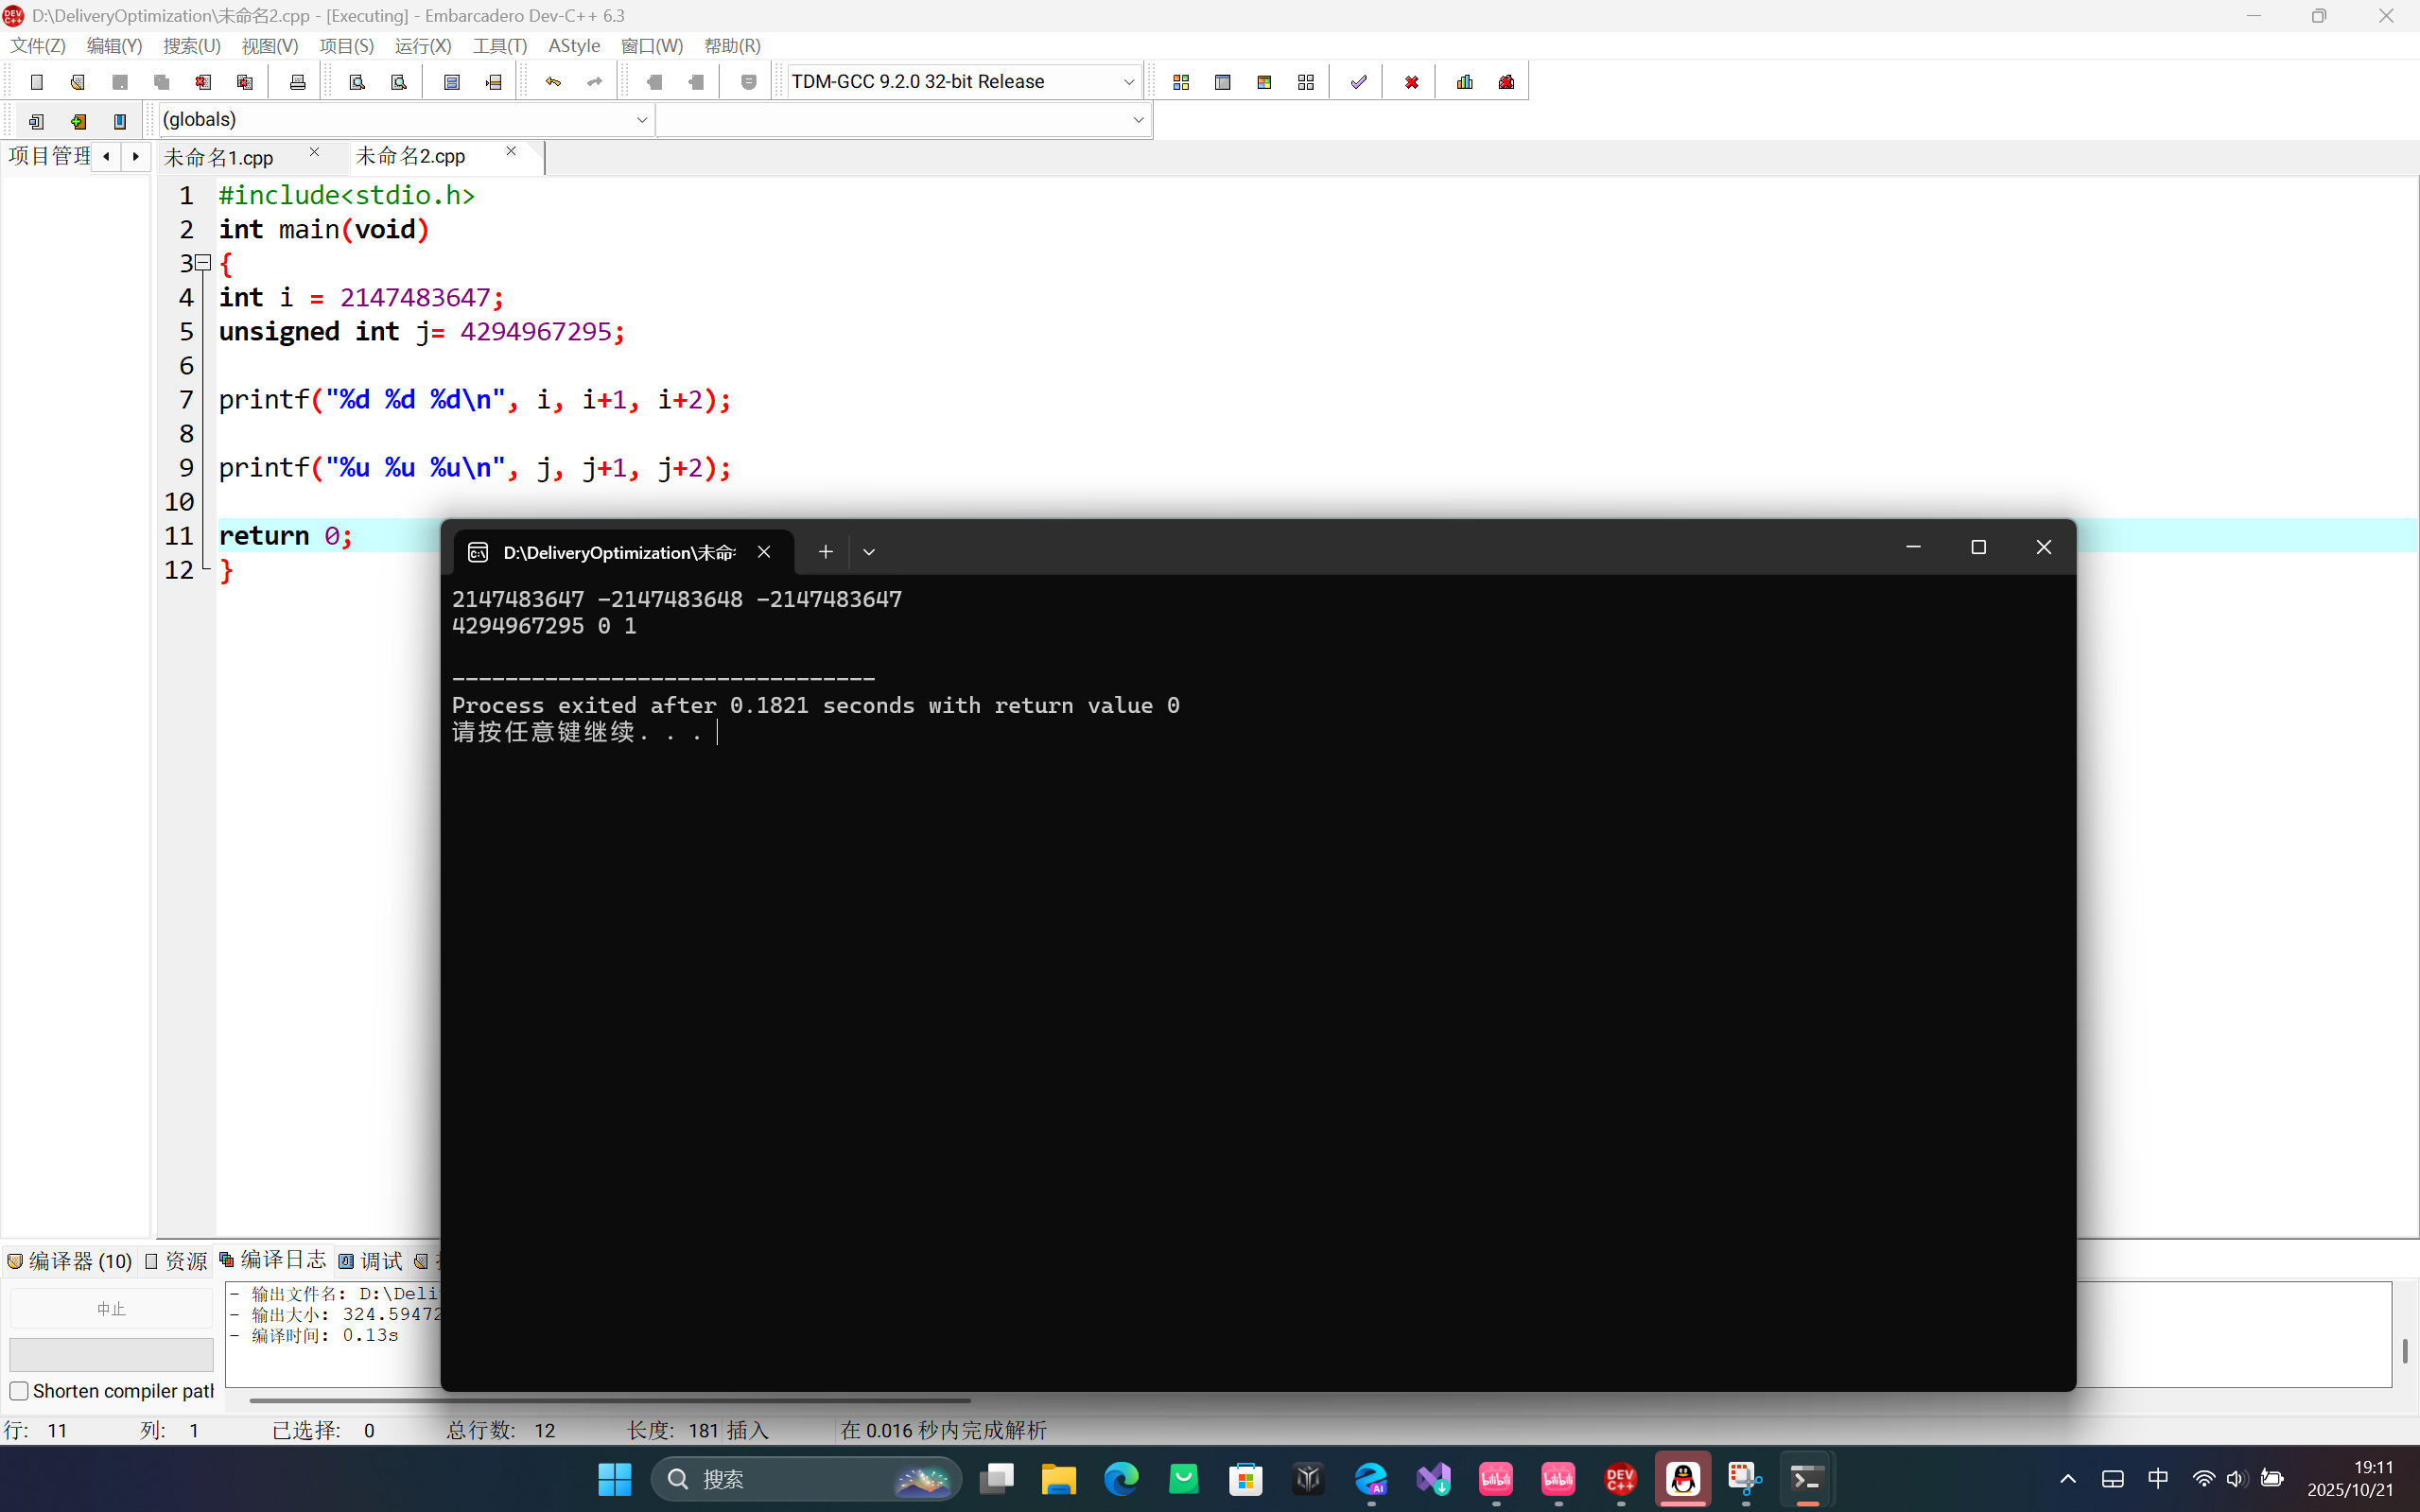The height and width of the screenshot is (1512, 2420).
Task: Open the 调试 debug panel tab
Action: pos(371,1261)
